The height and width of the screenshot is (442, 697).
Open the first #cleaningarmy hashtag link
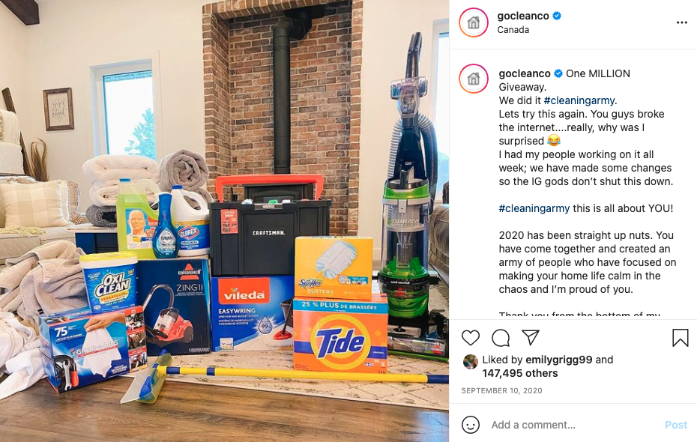579,100
